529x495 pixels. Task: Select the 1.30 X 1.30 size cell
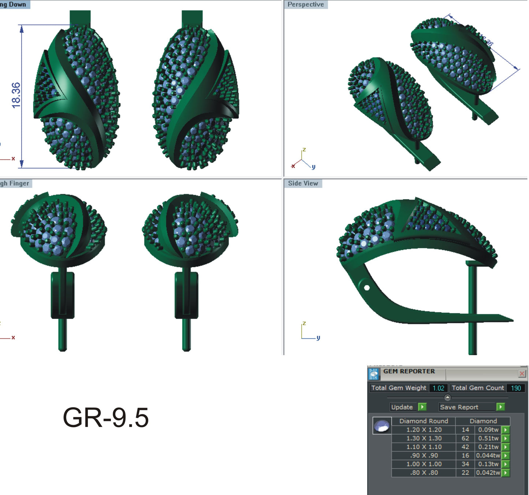coord(424,438)
